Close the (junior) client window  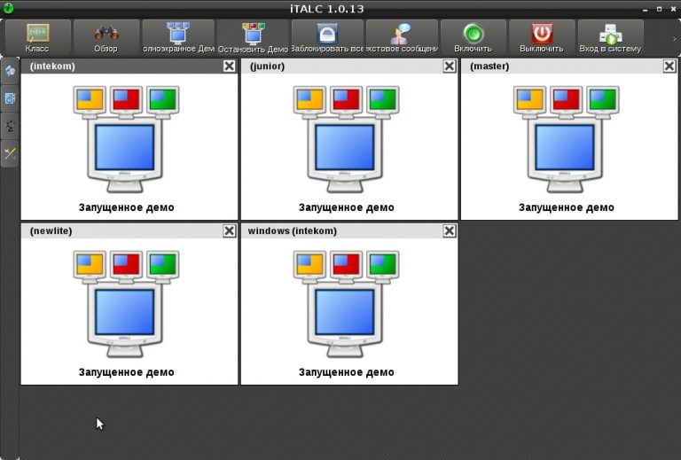[x=450, y=66]
